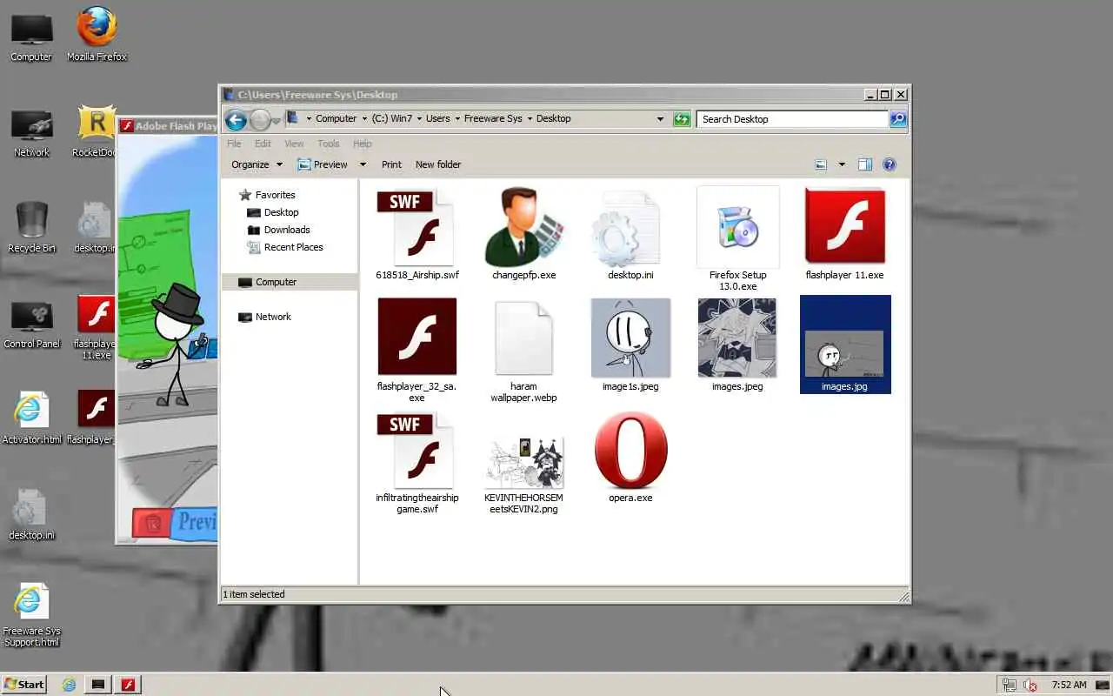Screen dimensions: 1113x696
Task: Open the address bar history dropdown
Action: pos(660,119)
